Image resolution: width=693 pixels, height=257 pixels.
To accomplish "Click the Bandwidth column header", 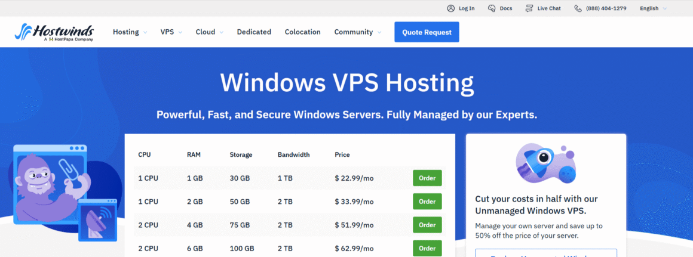I will (293, 154).
